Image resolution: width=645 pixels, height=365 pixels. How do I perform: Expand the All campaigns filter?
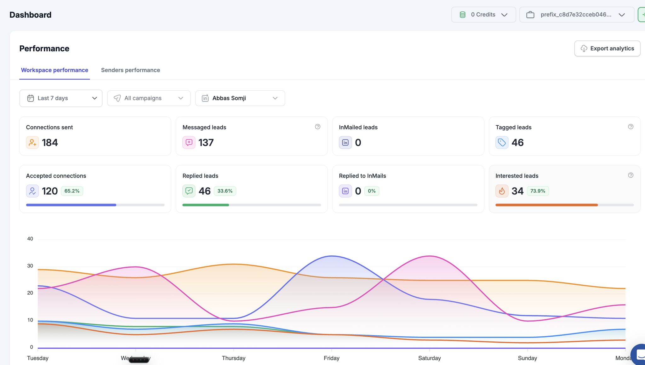pos(149,98)
